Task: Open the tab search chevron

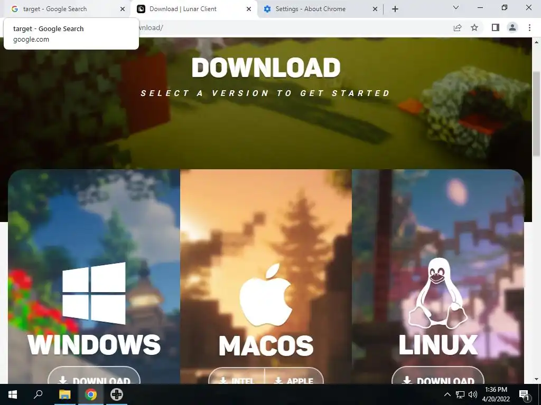Action: [456, 7]
